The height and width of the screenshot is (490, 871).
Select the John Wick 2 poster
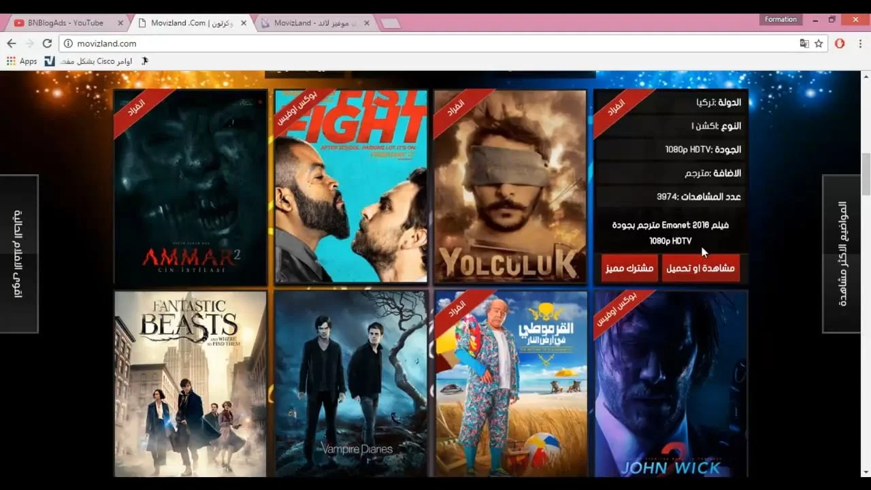click(x=671, y=384)
